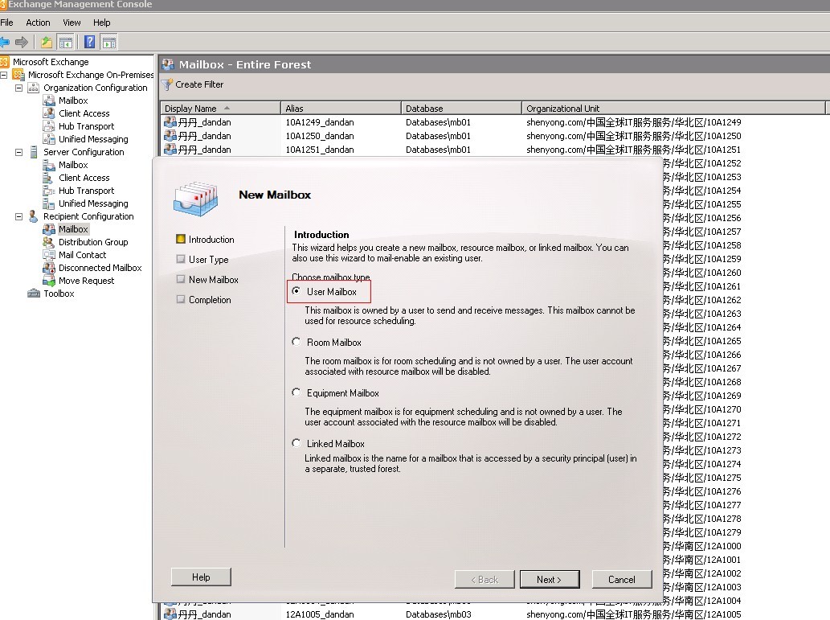Viewport: 830px width, 620px height.
Task: Collapse the Server Configuration tree node
Action: [x=19, y=152]
